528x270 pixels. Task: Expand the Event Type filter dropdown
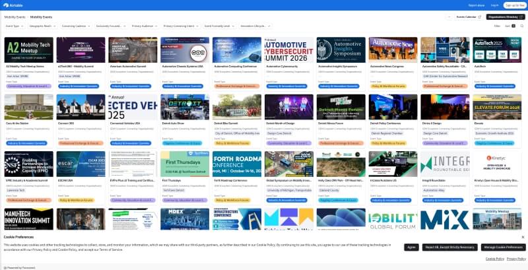(15, 26)
